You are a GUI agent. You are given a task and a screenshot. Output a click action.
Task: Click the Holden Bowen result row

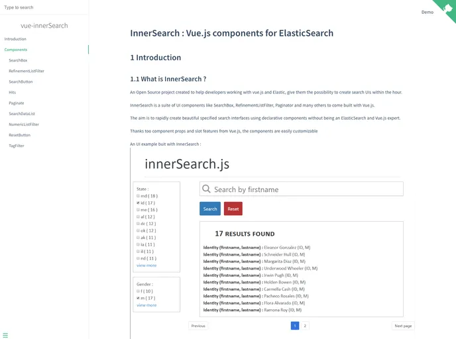pos(255,282)
